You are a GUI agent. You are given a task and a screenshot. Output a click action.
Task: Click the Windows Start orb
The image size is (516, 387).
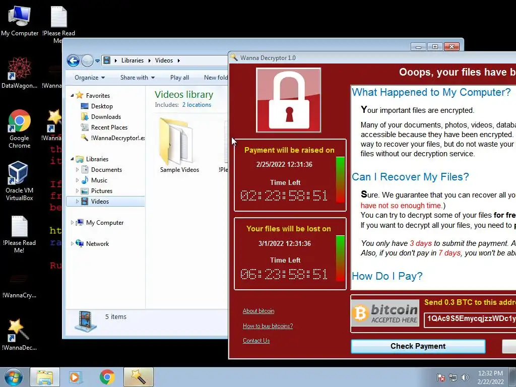tap(14, 377)
